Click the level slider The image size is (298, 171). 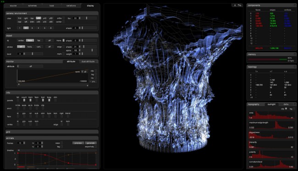34,54
